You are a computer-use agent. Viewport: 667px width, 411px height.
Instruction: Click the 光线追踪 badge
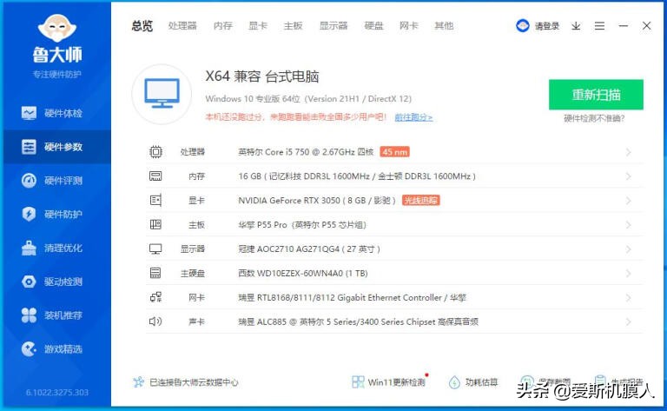[x=420, y=201]
